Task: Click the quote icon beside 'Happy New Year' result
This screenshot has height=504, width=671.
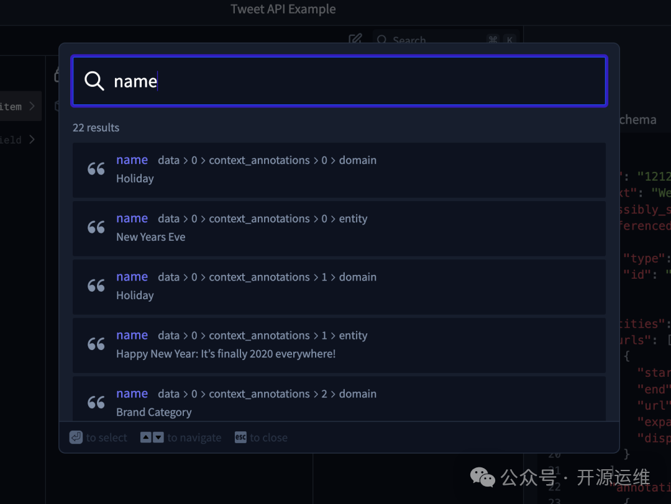Action: 96,344
